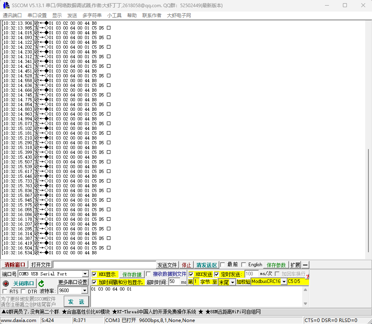Click the scrolling advertisement ticker with RT-Thread text
372x324 pixels.
click(x=131, y=312)
